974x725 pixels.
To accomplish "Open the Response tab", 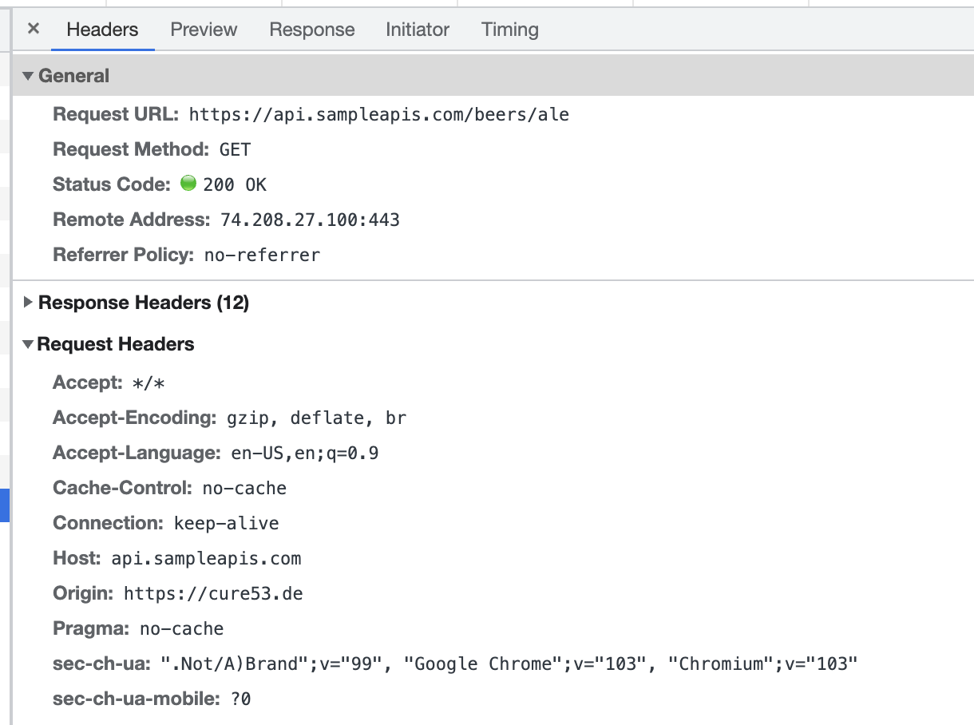I will (312, 30).
